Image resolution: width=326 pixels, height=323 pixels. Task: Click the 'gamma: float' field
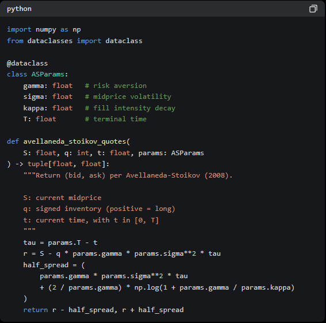tap(48, 86)
